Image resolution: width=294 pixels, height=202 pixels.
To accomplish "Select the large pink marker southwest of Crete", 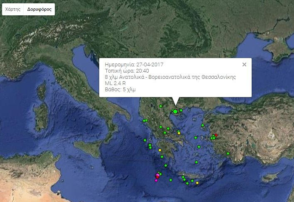I will pyautogui.click(x=157, y=176).
